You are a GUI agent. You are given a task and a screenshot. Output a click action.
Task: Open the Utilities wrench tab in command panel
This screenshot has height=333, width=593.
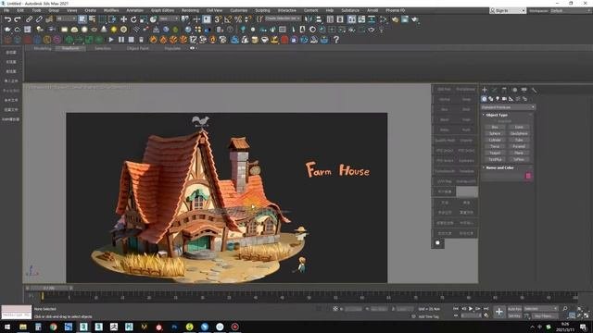tap(534, 90)
